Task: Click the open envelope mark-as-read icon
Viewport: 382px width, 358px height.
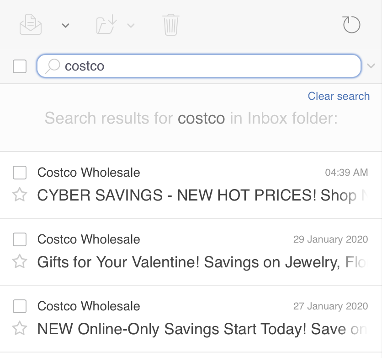Action: point(29,25)
